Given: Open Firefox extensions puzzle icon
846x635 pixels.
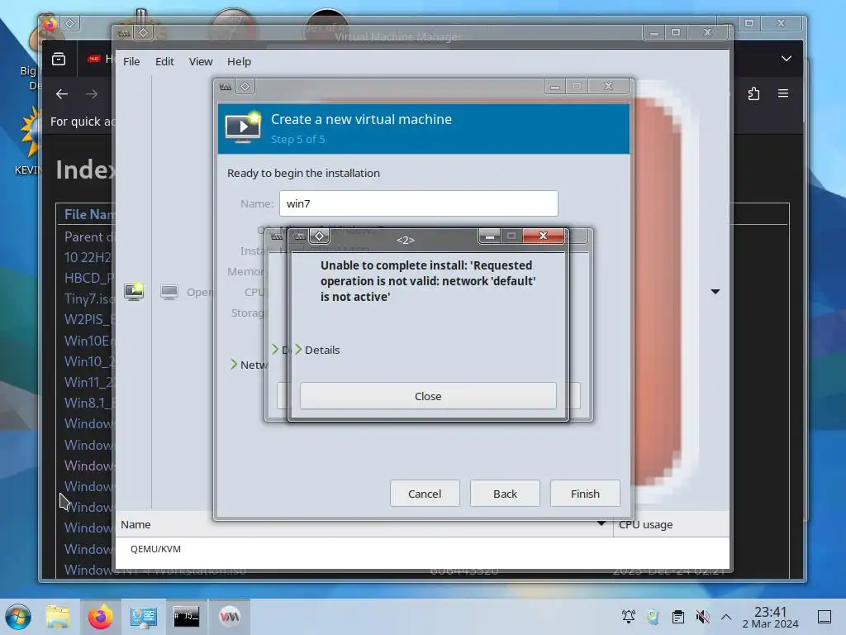Looking at the screenshot, I should pyautogui.click(x=753, y=93).
